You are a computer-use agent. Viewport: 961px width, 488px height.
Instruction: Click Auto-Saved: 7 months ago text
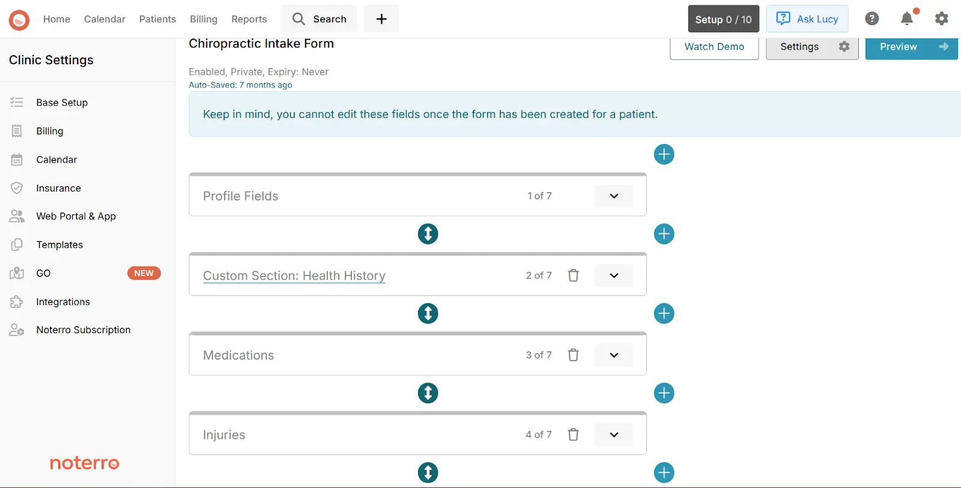tap(240, 85)
